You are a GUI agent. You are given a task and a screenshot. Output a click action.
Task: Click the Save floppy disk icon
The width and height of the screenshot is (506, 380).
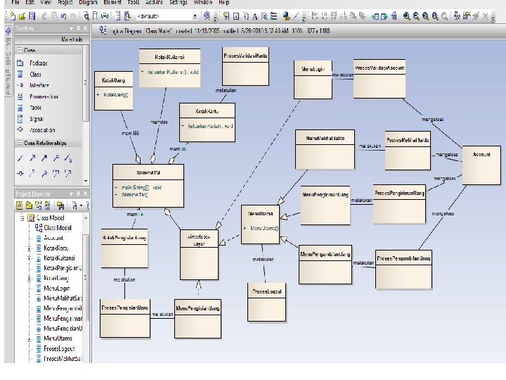pyautogui.click(x=32, y=15)
